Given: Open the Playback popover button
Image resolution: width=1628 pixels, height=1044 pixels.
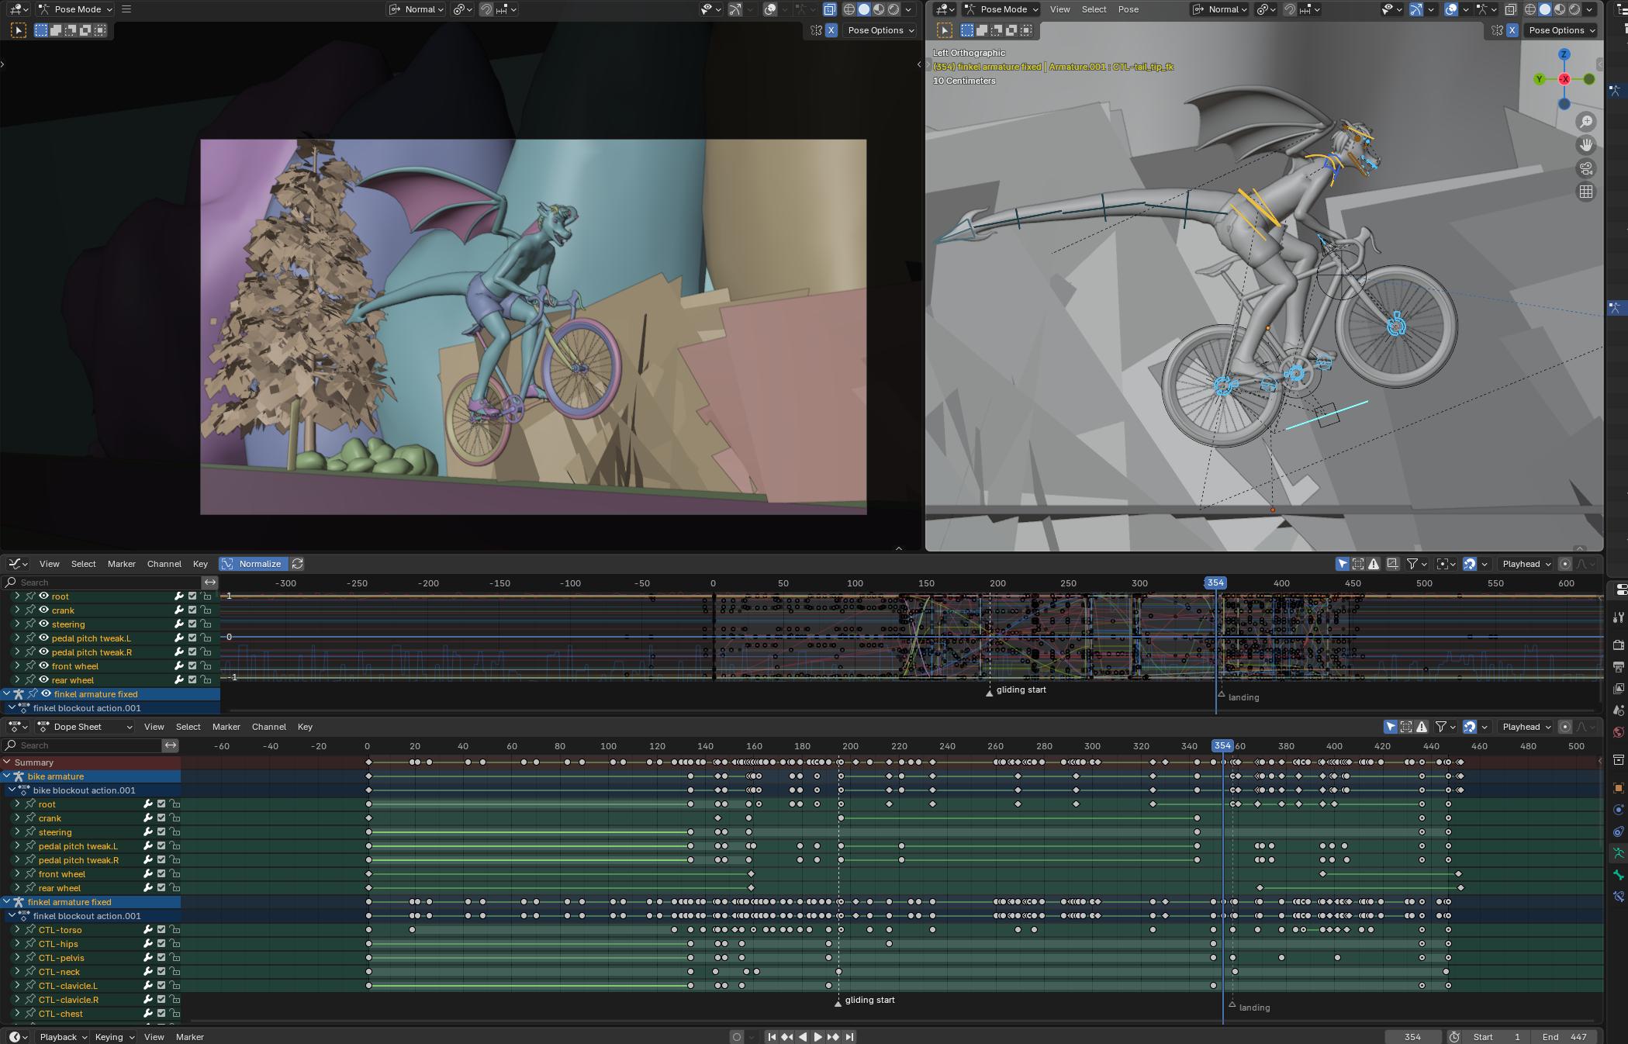Looking at the screenshot, I should point(63,1037).
